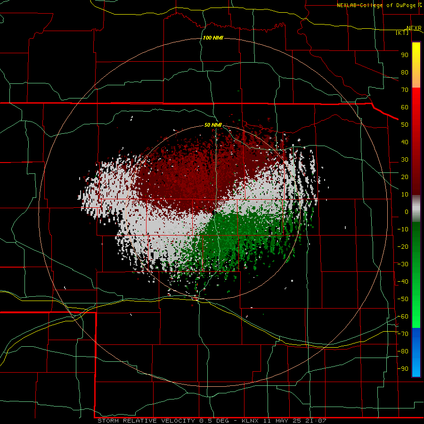Click the positive 10 scale label
424x424 pixels.
[x=405, y=195]
